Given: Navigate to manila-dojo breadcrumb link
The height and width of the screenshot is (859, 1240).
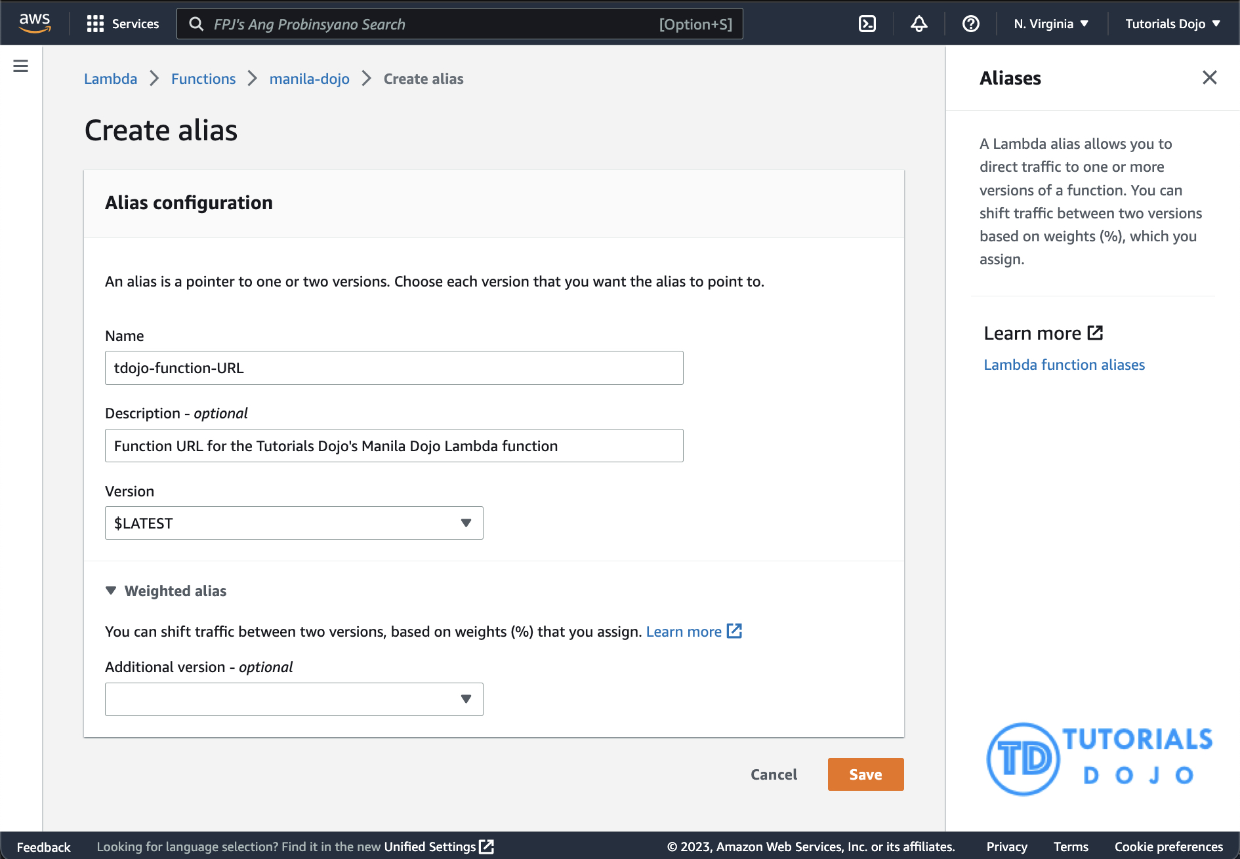Looking at the screenshot, I should 309,79.
